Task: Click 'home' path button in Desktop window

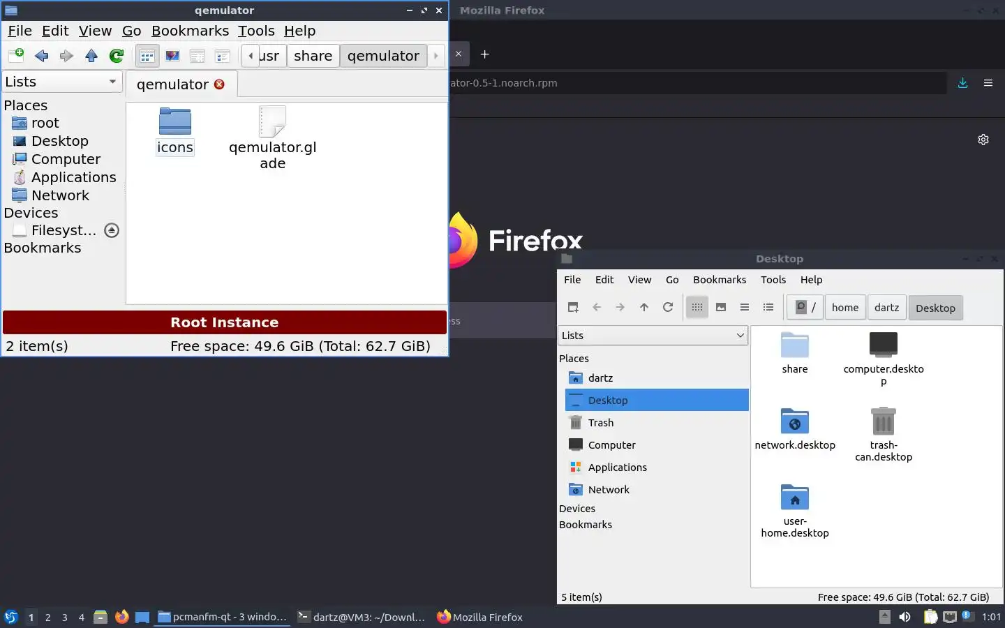Action: click(x=845, y=307)
